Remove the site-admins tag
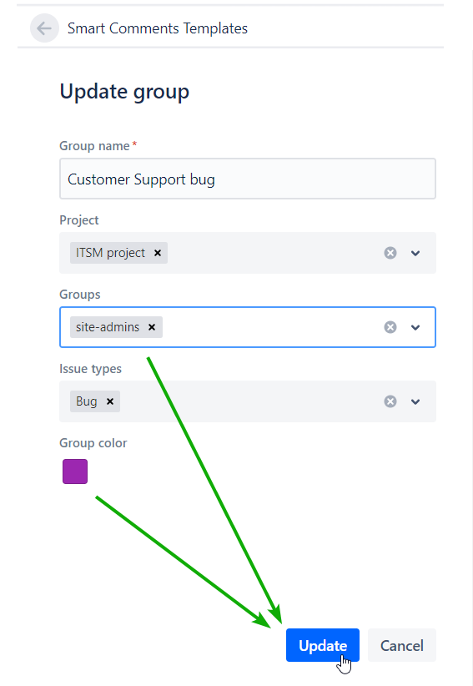Viewport: 473px width, 686px height. point(152,327)
